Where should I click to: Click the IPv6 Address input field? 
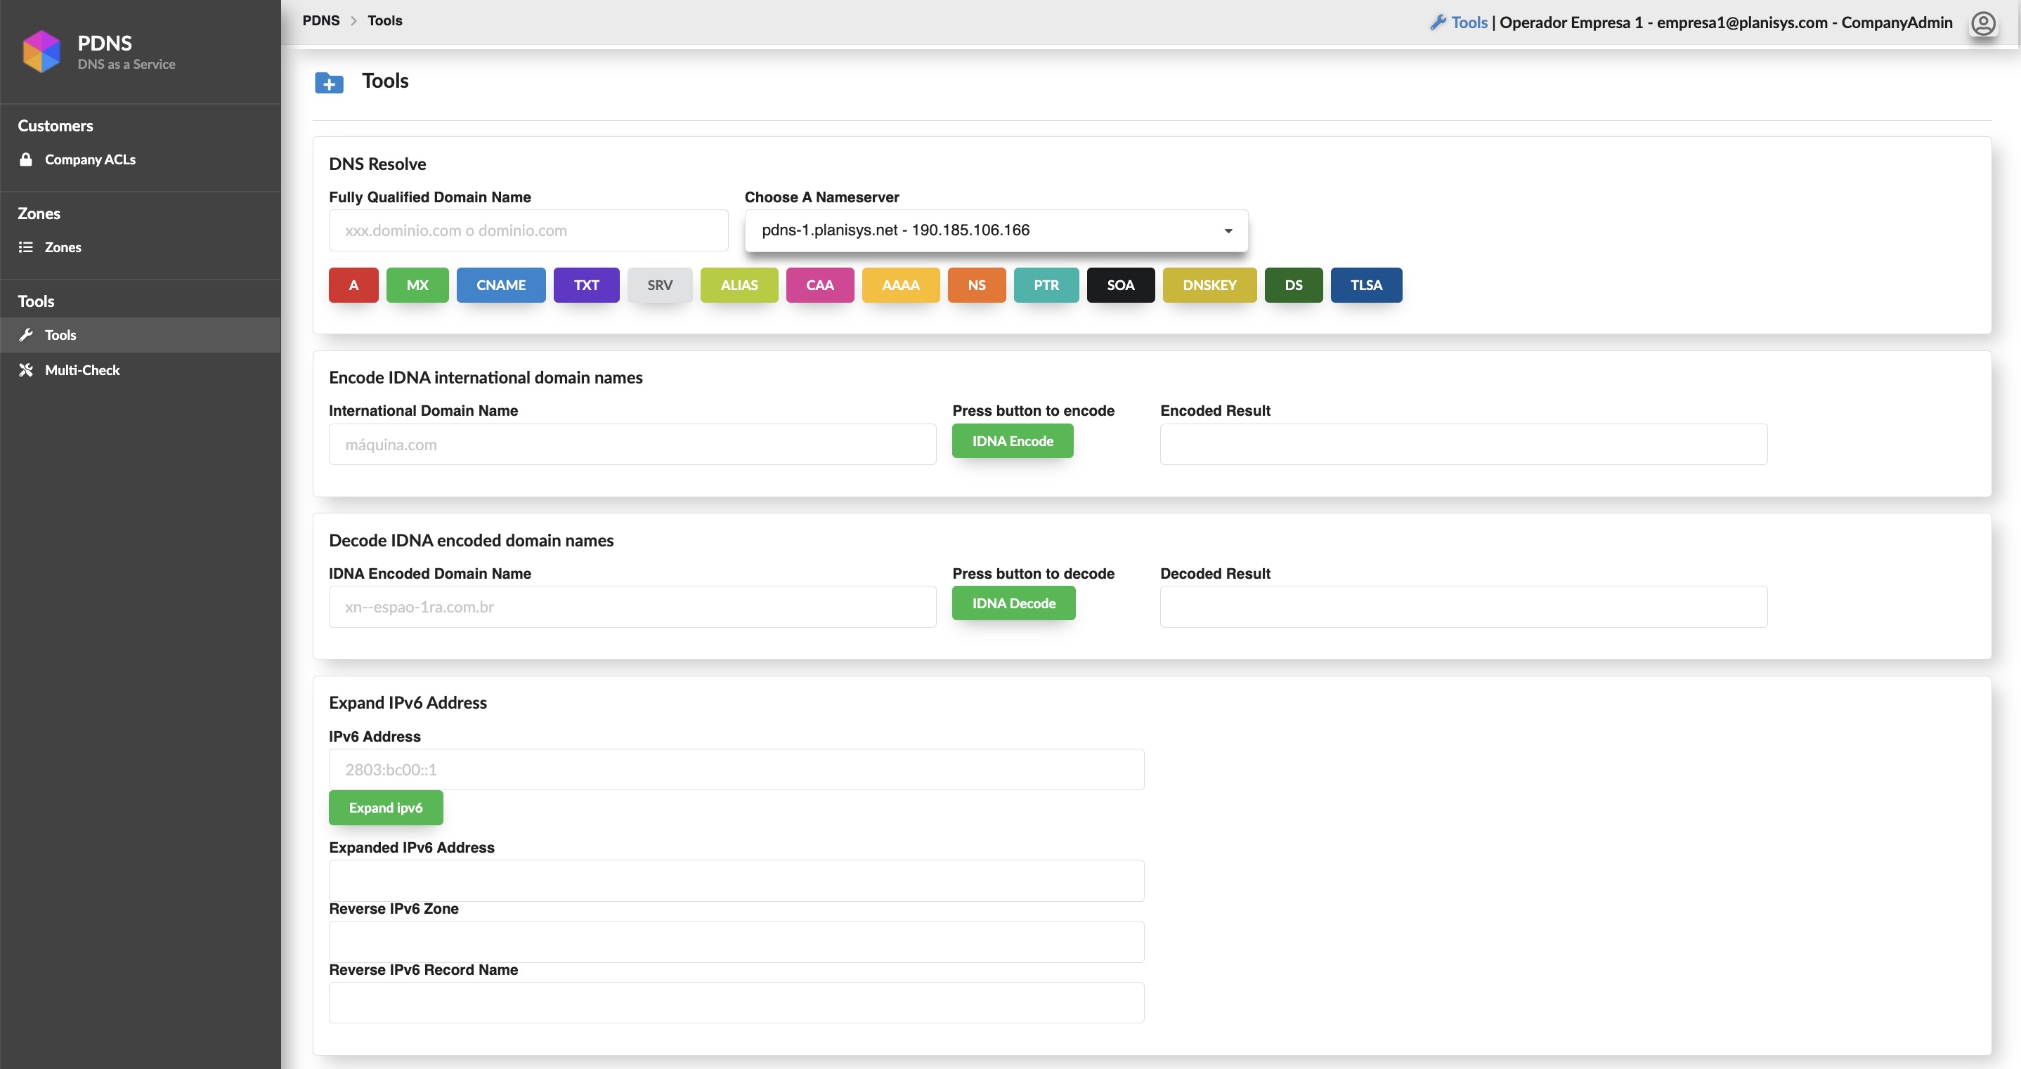[x=735, y=769]
